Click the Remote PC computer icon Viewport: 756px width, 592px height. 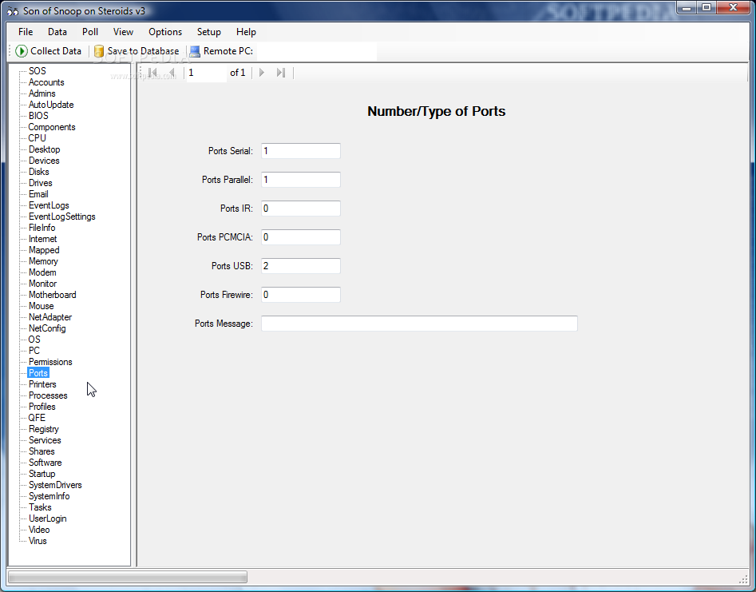coord(195,51)
